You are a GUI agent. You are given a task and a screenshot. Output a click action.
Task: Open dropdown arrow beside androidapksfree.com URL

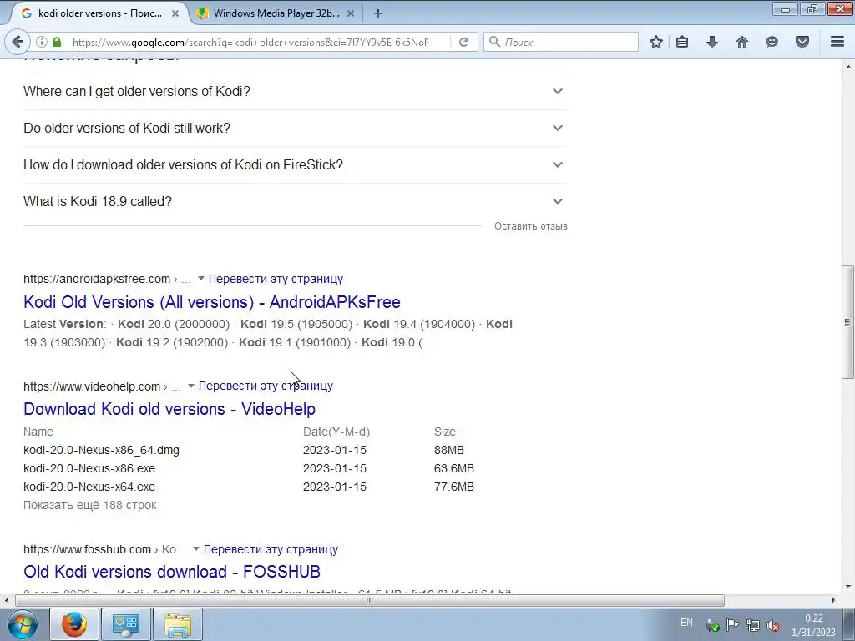[200, 279]
